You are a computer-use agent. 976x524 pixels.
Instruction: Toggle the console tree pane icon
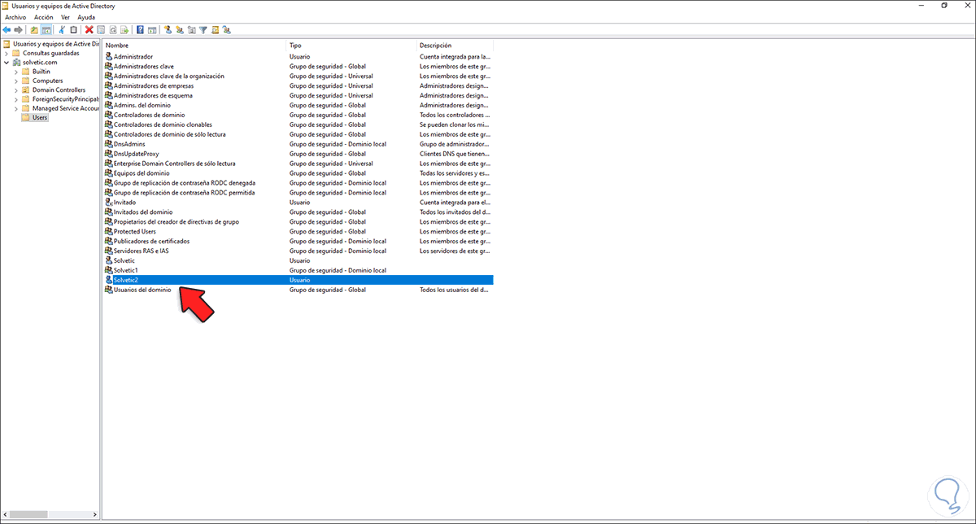(x=46, y=30)
